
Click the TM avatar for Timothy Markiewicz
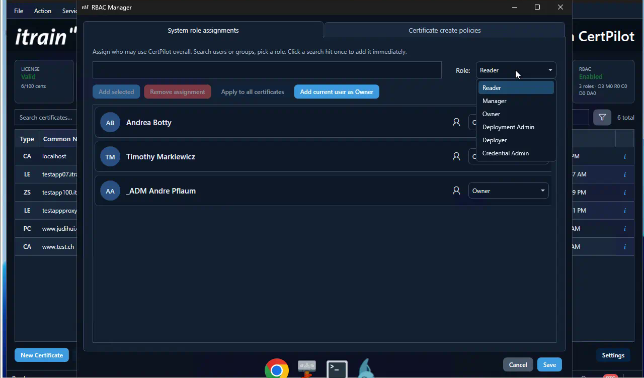(110, 157)
